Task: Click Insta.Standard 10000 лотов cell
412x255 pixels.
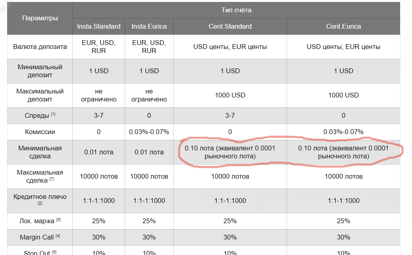Action: (99, 176)
